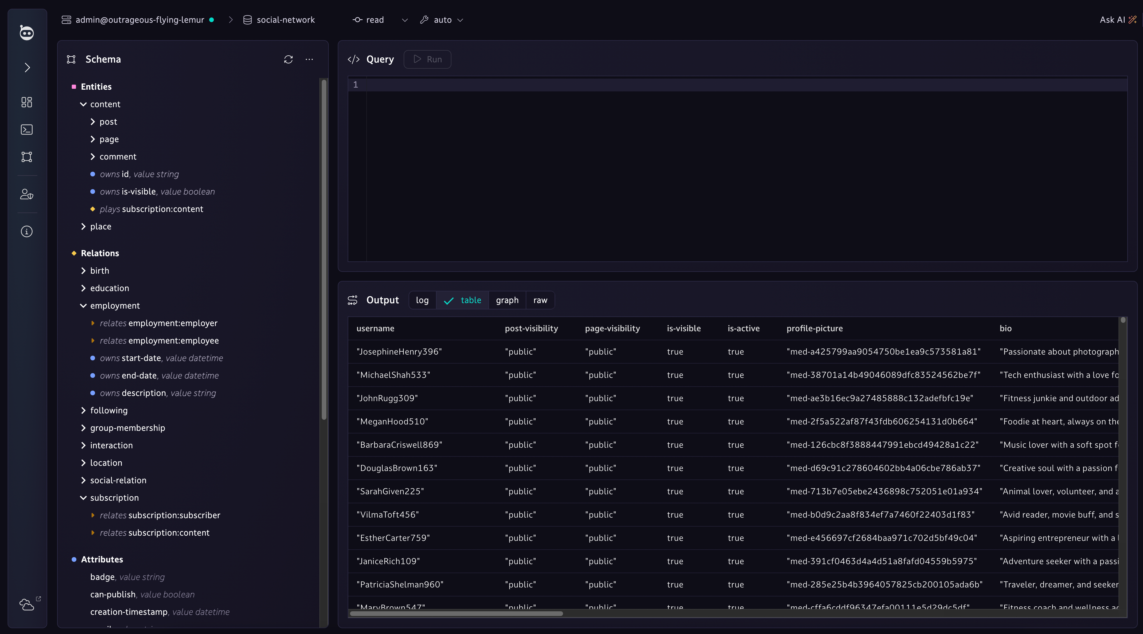Collapse the content entity node
The height and width of the screenshot is (634, 1143).
click(x=83, y=104)
